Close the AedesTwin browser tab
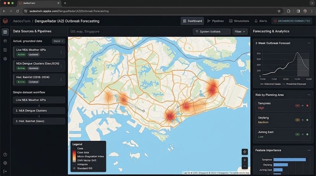Screen dimensions: 316x176 (58, 3)
